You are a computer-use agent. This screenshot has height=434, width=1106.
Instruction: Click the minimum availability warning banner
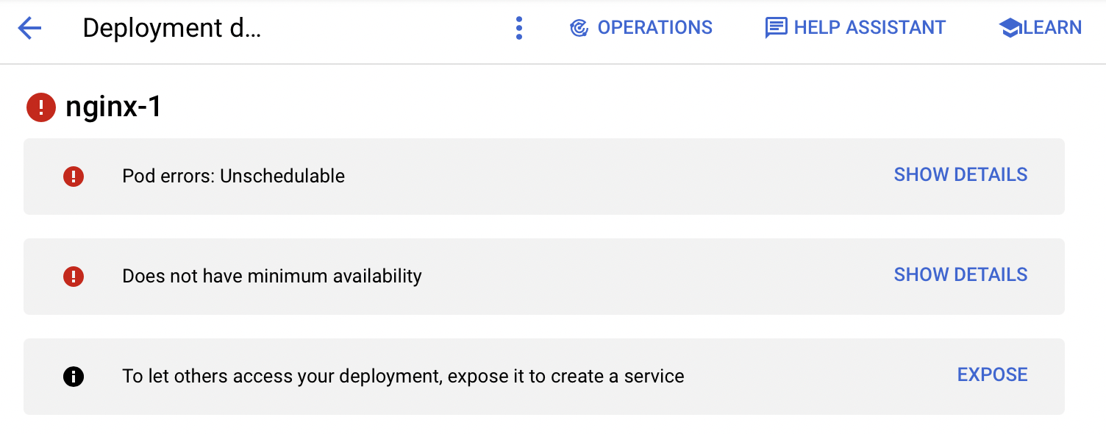441,276
